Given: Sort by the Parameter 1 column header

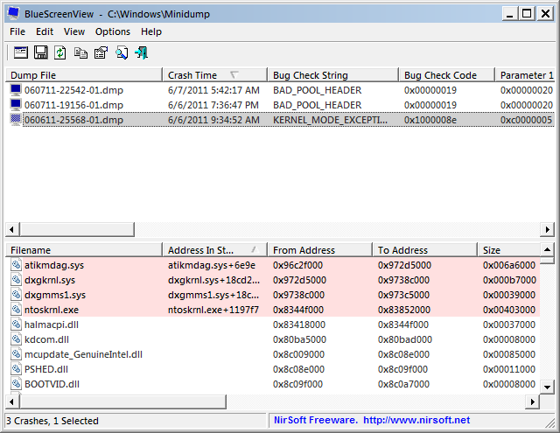Looking at the screenshot, I should (x=525, y=75).
